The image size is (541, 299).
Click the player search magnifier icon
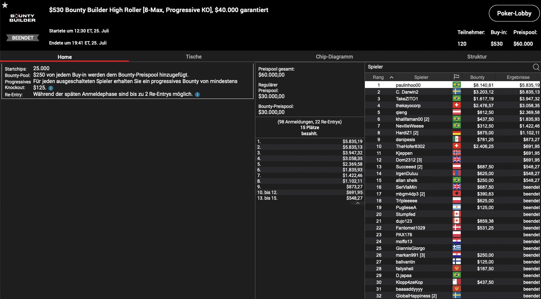[x=536, y=67]
